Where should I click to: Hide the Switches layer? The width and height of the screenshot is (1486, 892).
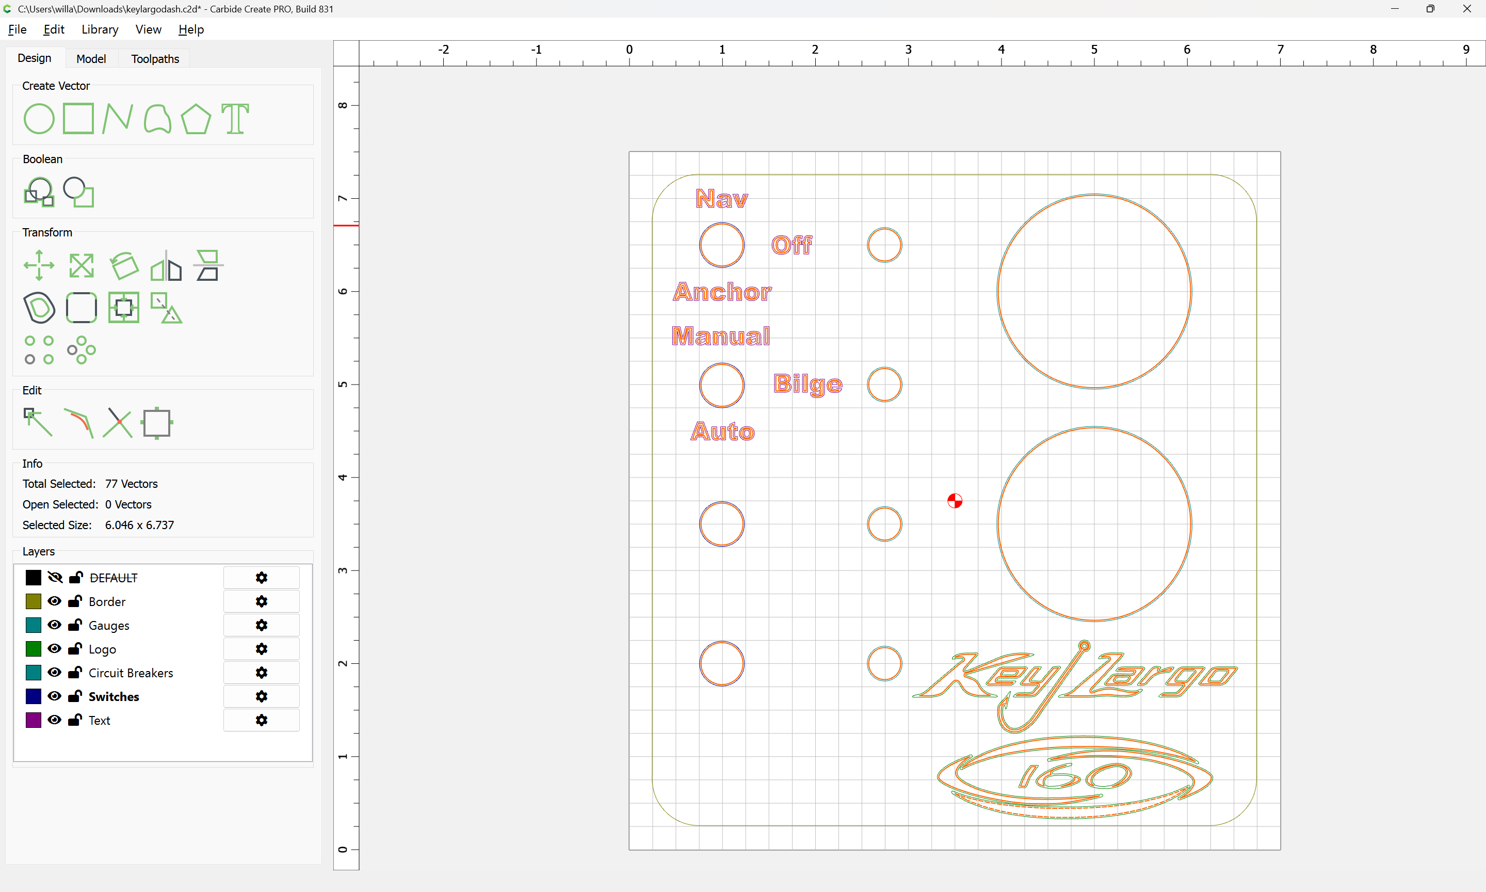coord(55,696)
